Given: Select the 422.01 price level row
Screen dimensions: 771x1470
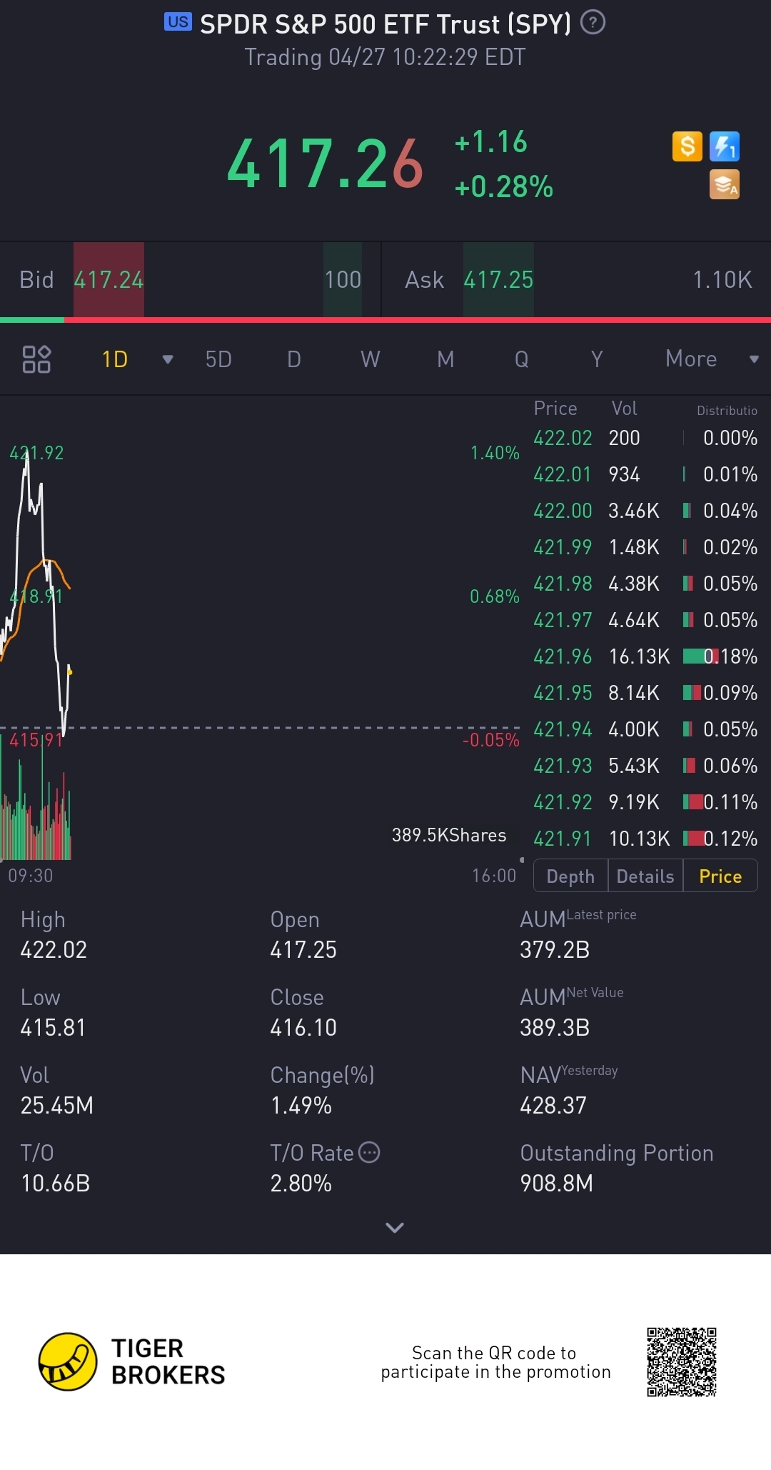Looking at the screenshot, I should pyautogui.click(x=645, y=474).
